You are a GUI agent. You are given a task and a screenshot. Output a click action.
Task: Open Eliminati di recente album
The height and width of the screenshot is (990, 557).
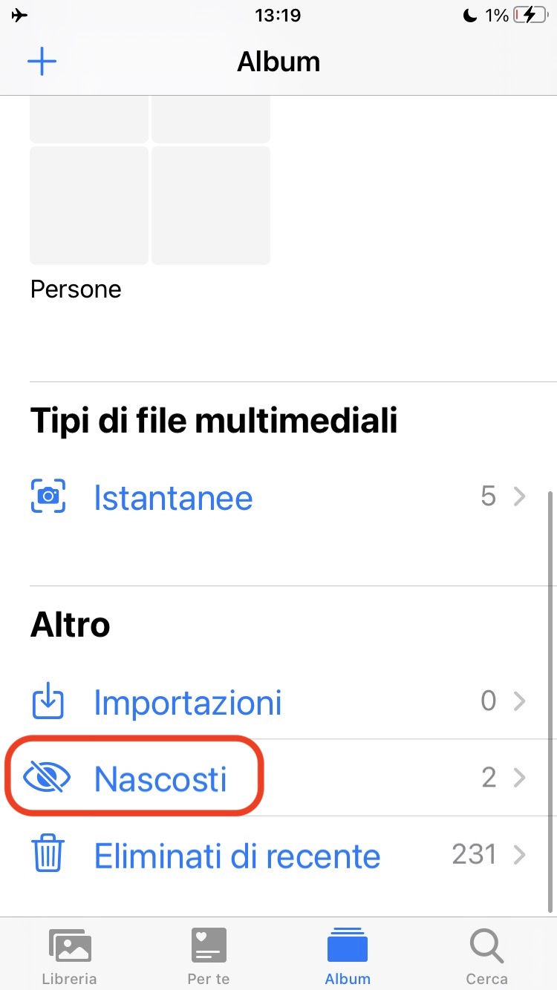(237, 856)
